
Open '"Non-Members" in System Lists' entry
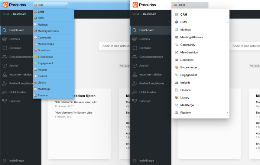(74, 113)
